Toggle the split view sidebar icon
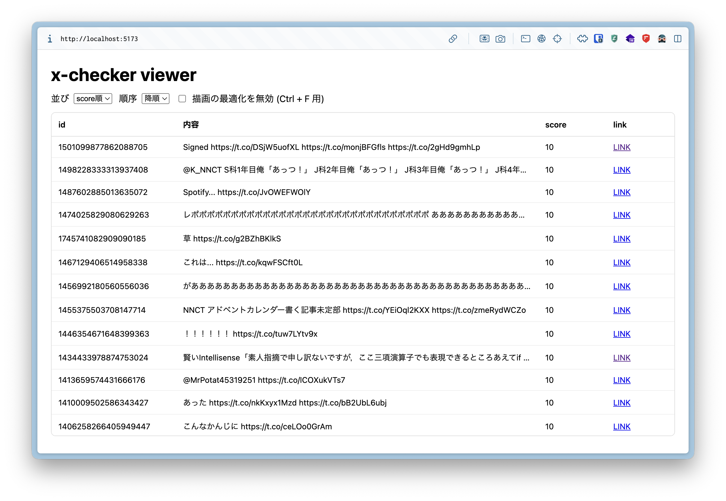The height and width of the screenshot is (501, 726). tap(677, 39)
